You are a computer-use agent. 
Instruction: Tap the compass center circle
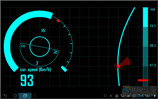[x=40, y=46]
